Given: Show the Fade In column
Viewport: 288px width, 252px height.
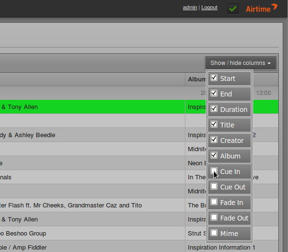Looking at the screenshot, I should click(x=214, y=202).
